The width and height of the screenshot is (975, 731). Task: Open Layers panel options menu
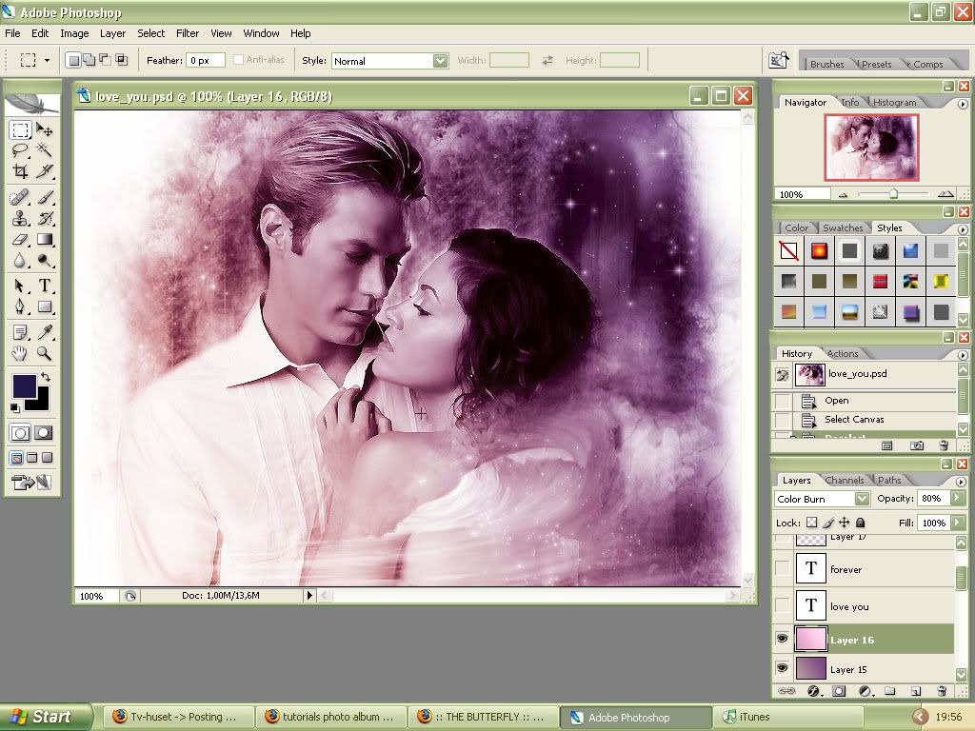[962, 482]
